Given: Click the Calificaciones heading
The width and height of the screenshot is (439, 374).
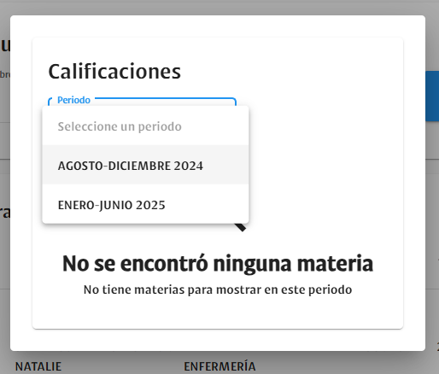Looking at the screenshot, I should pos(114,71).
